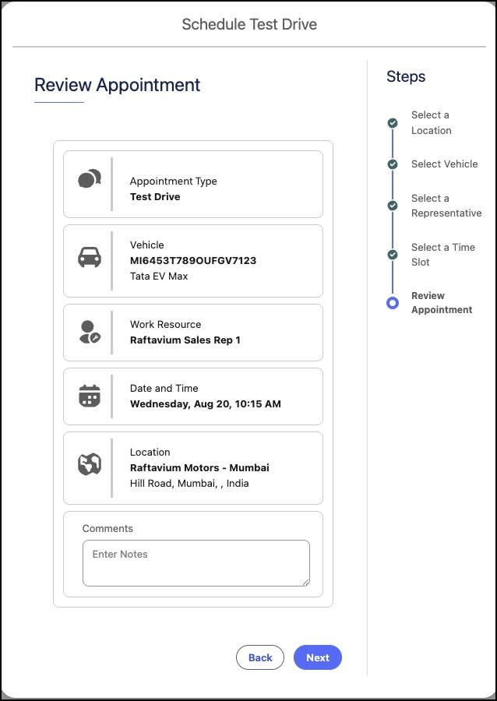
Task: Click the VIN MI6453T789OUFGV7123
Action: [x=193, y=261]
